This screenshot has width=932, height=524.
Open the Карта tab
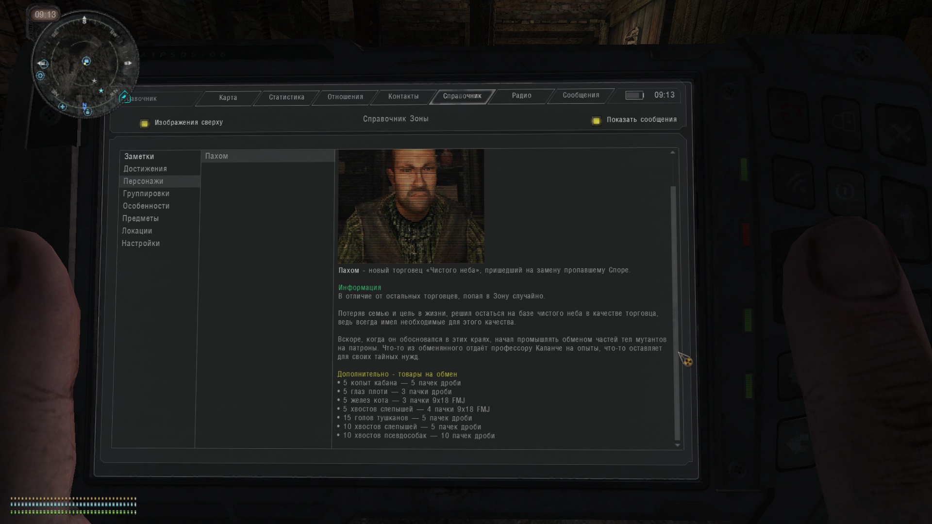pos(228,98)
